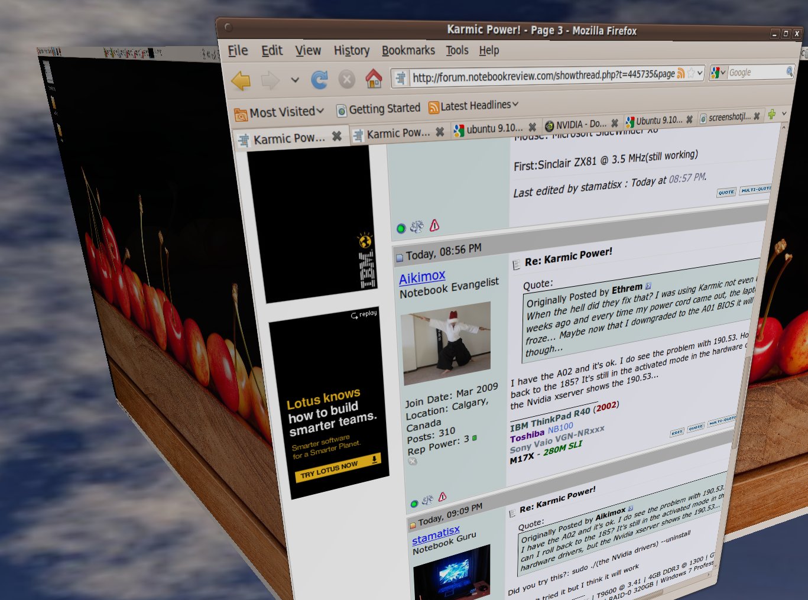Open the Edit menu
The image size is (808, 600).
click(272, 51)
